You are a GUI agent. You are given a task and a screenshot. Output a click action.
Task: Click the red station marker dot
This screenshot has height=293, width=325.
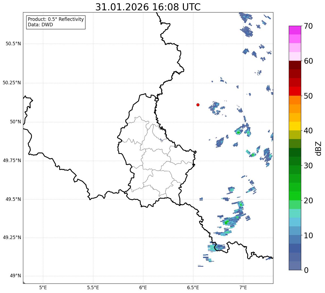point(198,105)
